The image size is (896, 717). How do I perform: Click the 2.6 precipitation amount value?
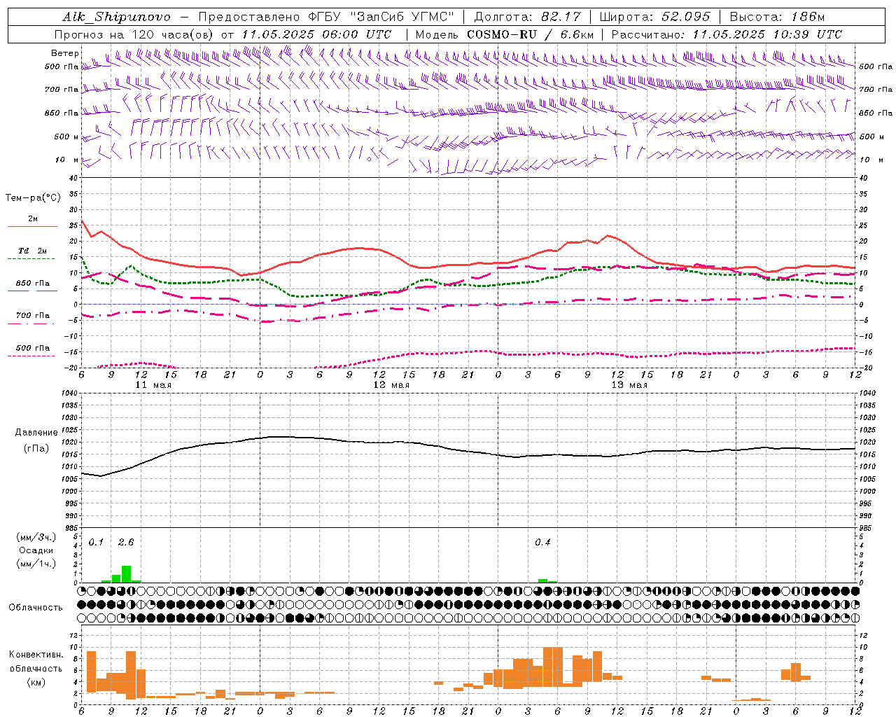[126, 542]
